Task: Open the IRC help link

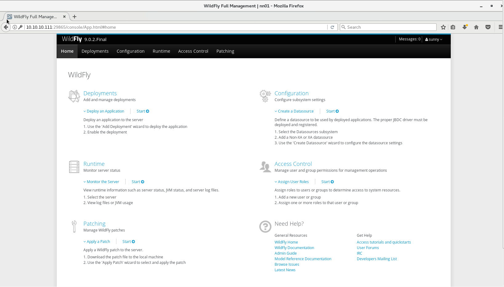Action: [360, 253]
